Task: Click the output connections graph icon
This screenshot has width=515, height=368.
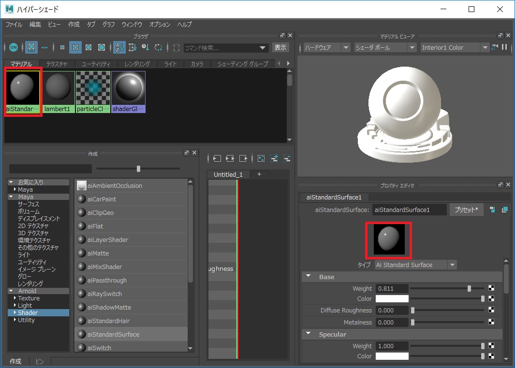Action: point(243,158)
